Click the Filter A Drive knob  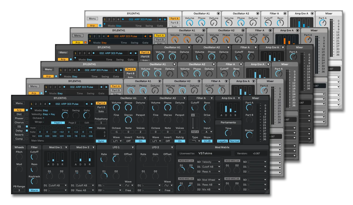207,120
